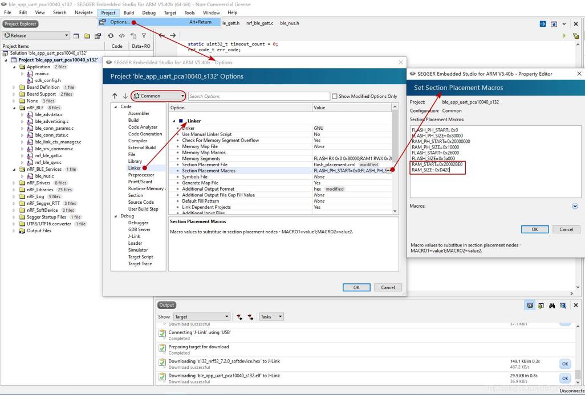Viewport: 585px width, 395px height.
Task: Navigate back with the left arrow icon
Action: 162,35
